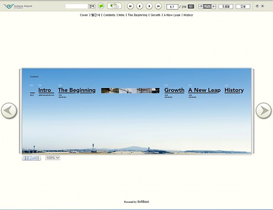Open the 100% zoom dropdown
273x210 pixels.
[53, 158]
